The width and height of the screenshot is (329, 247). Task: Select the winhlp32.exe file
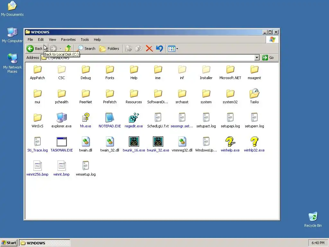[x=254, y=145]
